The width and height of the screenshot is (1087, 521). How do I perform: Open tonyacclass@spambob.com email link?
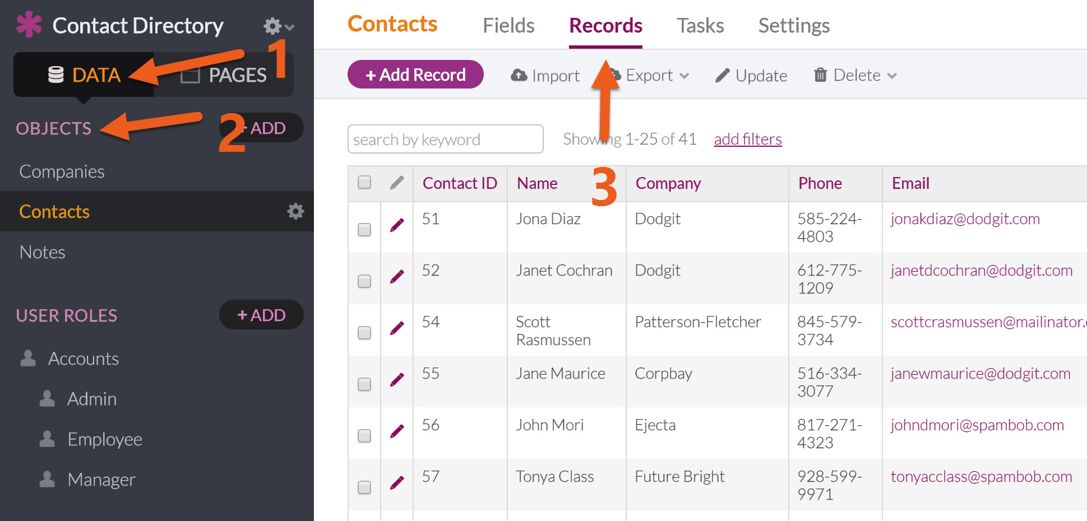981,477
